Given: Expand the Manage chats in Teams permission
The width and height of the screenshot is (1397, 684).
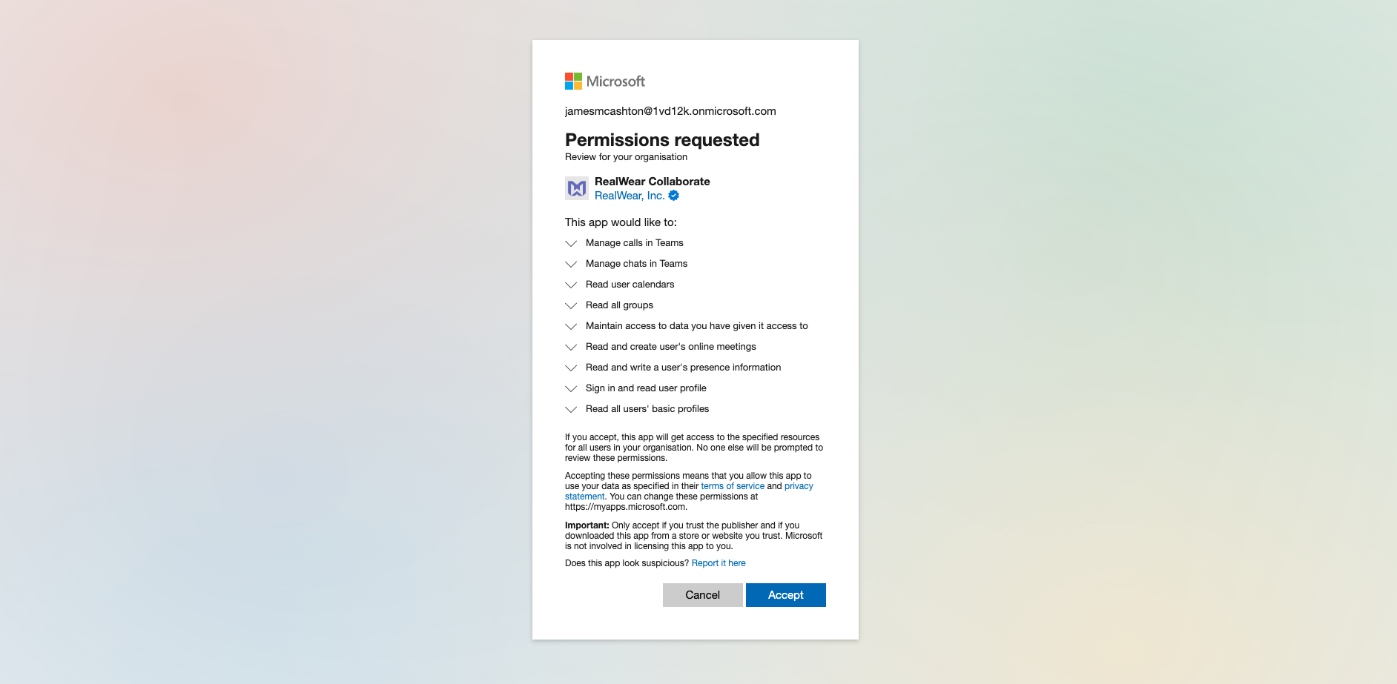Looking at the screenshot, I should 571,264.
